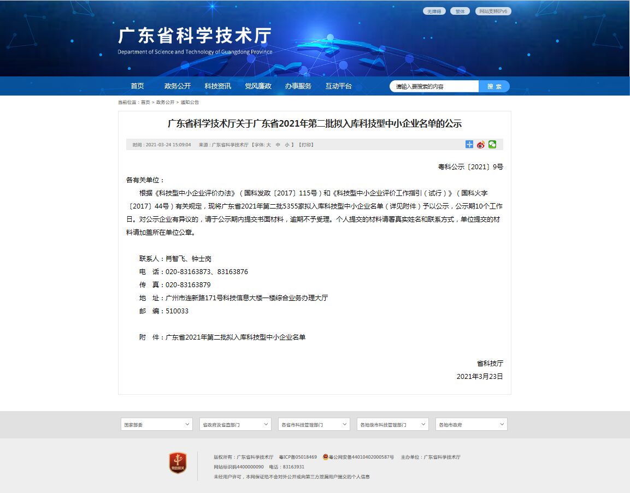Image resolution: width=630 pixels, height=493 pixels.
Task: Expand the 各省市科技管理部门 dropdown
Action: pos(314,424)
